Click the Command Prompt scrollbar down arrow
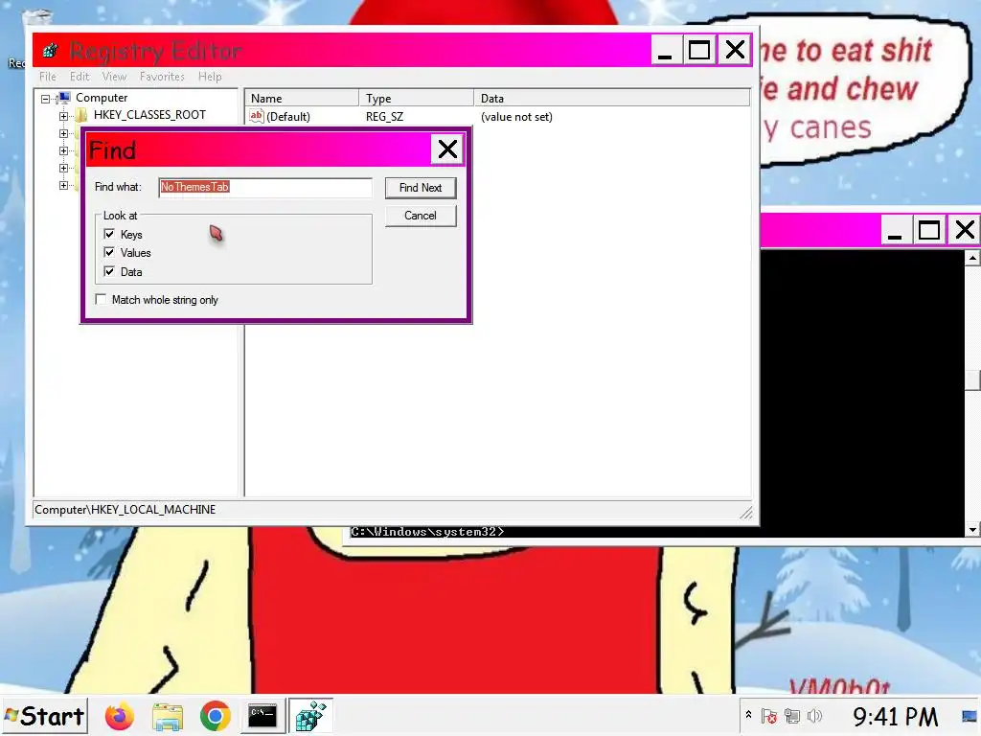This screenshot has width=981, height=736. click(x=972, y=529)
